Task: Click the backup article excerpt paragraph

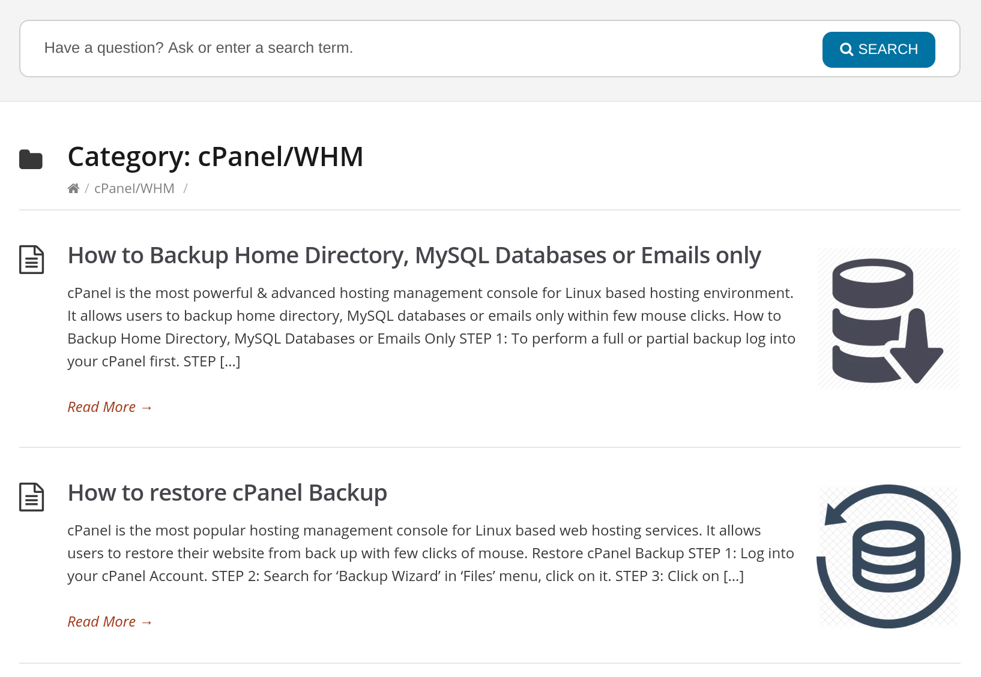Action: tap(432, 327)
